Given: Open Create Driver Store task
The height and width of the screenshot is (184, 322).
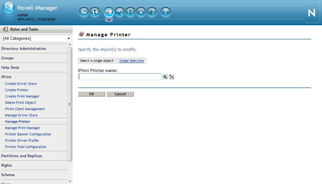Looking at the screenshot, I should point(21,84).
